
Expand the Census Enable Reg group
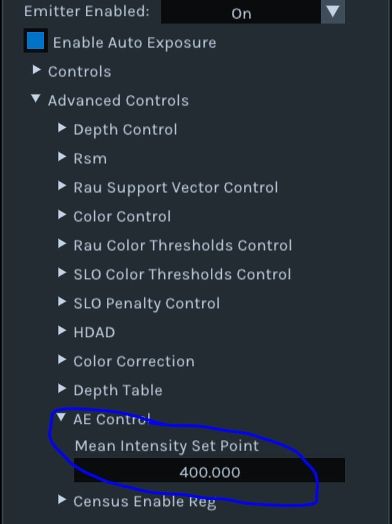[62, 500]
